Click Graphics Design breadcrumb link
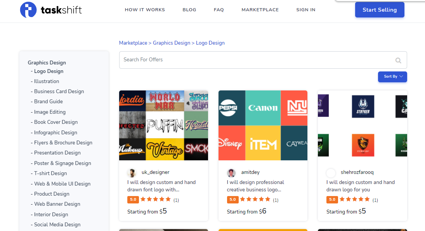Image resolution: width=425 pixels, height=231 pixels. pyautogui.click(x=172, y=43)
